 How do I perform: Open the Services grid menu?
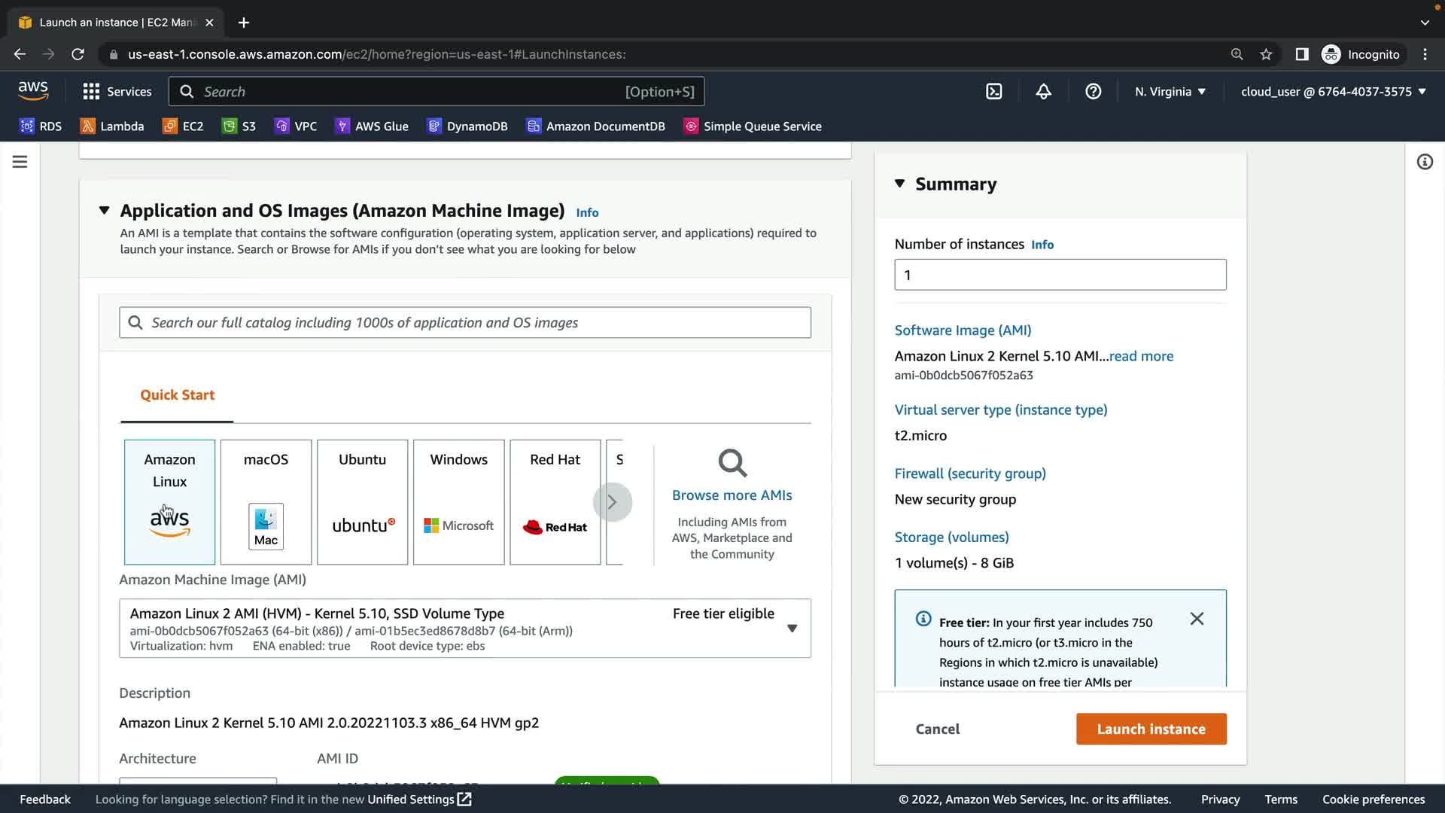pos(117,92)
